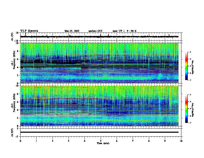Click the time axis tick label "6"
The image size is (204, 158).
pyautogui.click(x=117, y=141)
